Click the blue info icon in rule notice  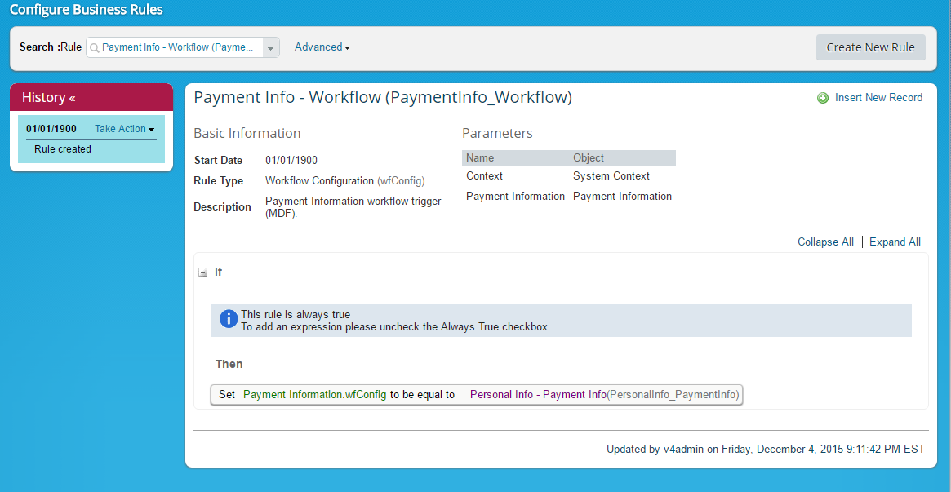click(229, 319)
